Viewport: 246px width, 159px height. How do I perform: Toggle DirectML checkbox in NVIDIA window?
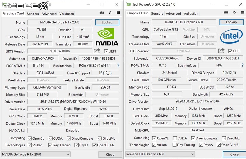click(x=100, y=138)
